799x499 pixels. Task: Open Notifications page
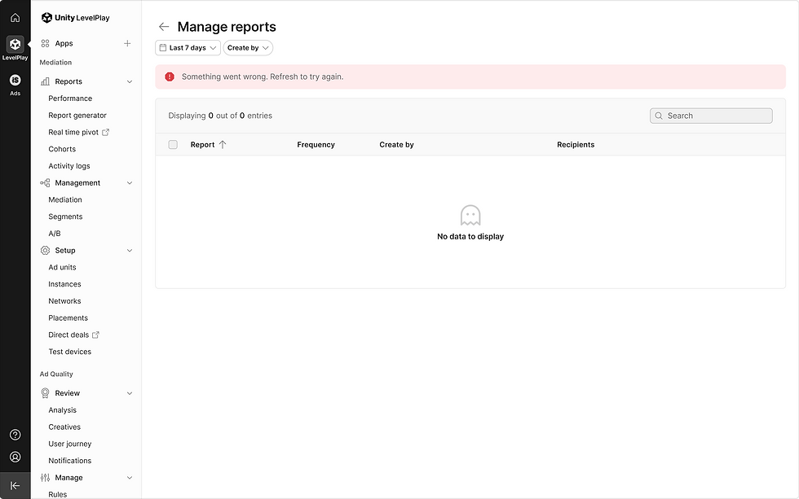(70, 461)
